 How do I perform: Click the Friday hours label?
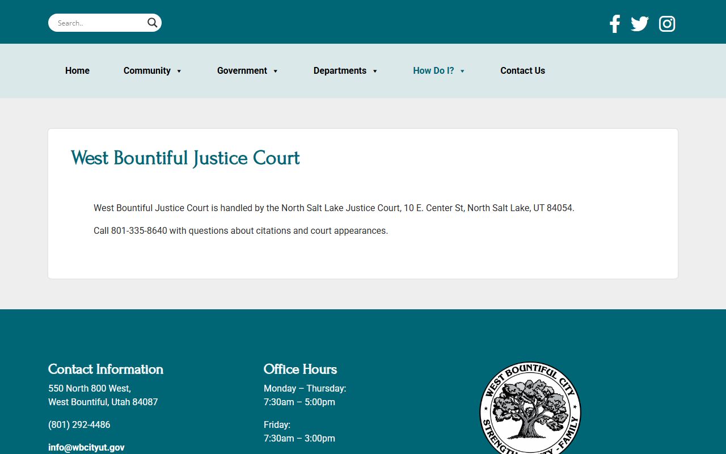277,424
